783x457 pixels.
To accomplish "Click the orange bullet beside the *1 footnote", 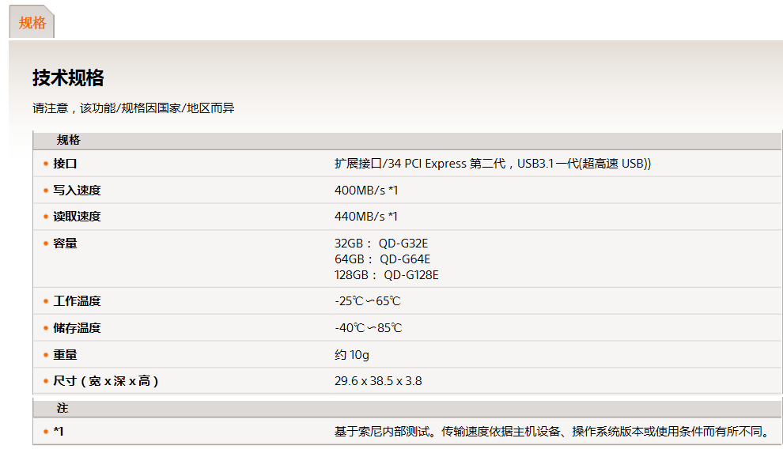I will pos(46,432).
